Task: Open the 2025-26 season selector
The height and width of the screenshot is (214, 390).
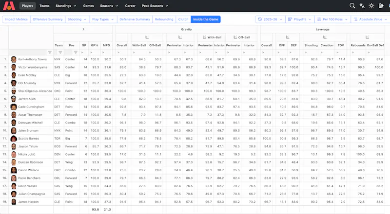Action: [x=270, y=19]
